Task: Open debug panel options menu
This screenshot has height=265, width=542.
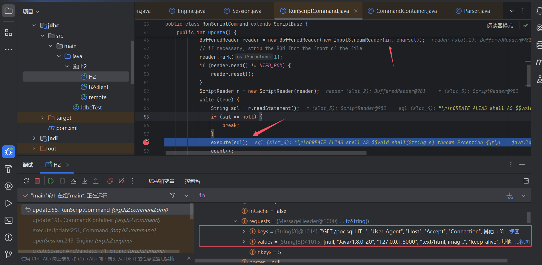Action: click(x=511, y=165)
